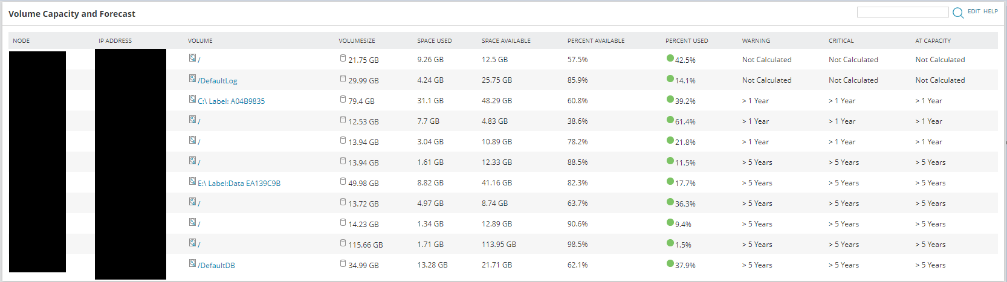
Task: Sort by the SPACE AVAILABLE column header
Action: tap(506, 41)
